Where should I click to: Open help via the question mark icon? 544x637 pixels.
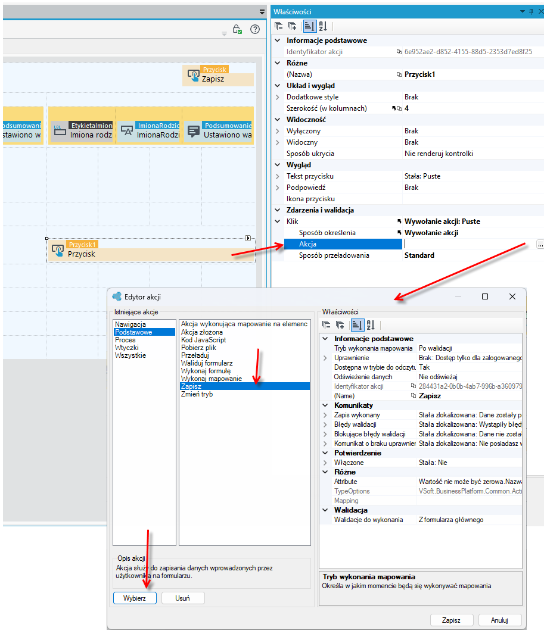(x=255, y=29)
